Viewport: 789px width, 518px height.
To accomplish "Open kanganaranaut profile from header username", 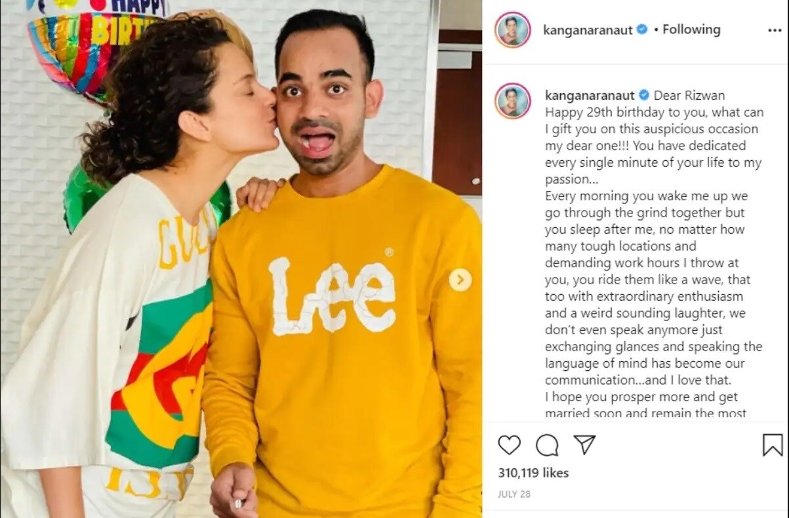I will 588,30.
